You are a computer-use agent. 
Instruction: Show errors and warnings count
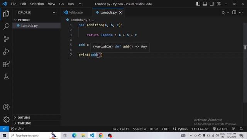[18, 129]
